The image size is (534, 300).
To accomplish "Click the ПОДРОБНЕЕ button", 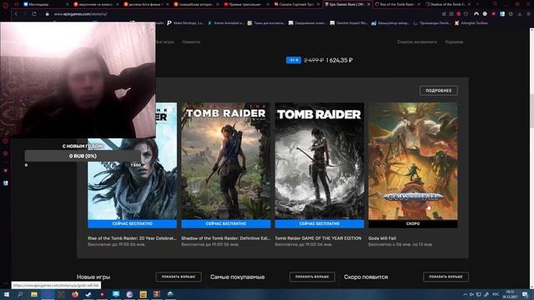I will [438, 91].
